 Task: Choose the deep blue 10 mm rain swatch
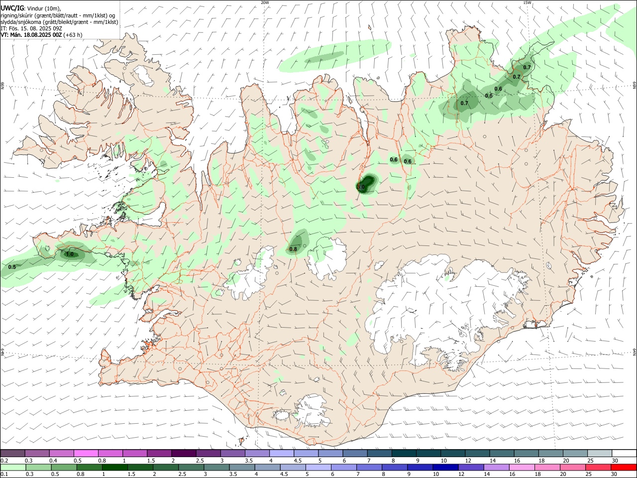click(x=445, y=467)
